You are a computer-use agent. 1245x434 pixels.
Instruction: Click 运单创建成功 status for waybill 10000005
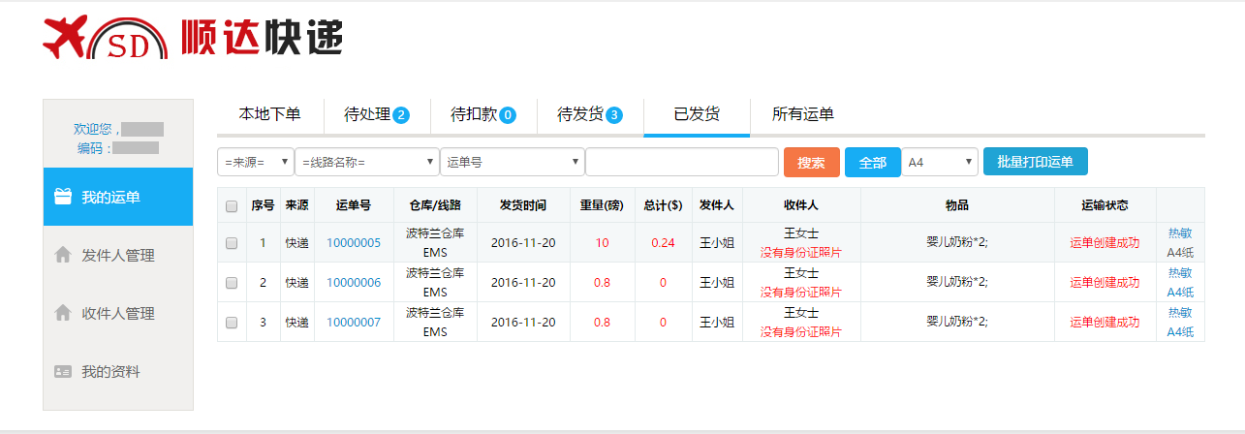pos(1105,243)
